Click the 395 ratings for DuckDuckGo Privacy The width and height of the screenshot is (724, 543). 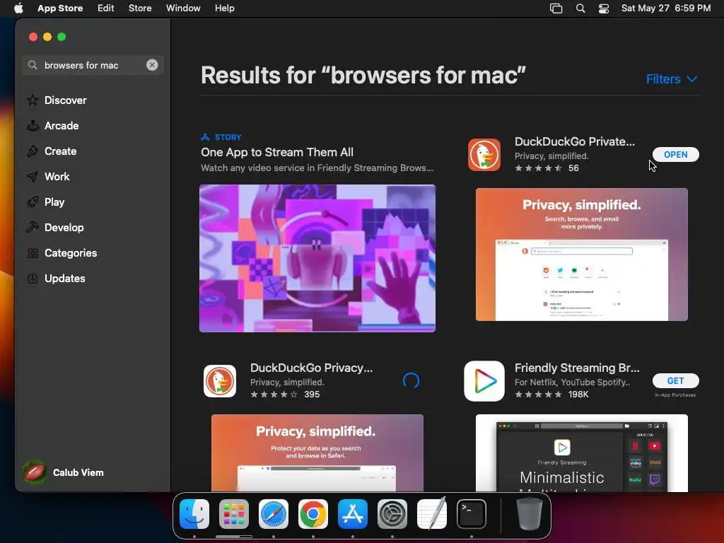click(285, 395)
